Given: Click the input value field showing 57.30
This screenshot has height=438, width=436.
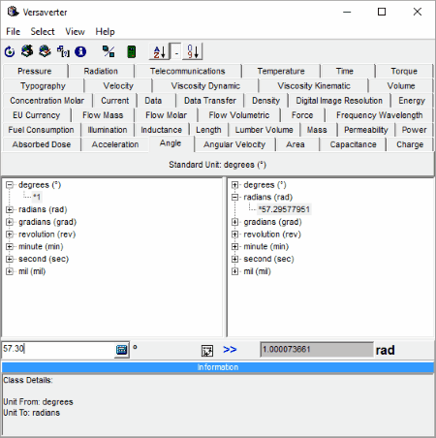Looking at the screenshot, I should pyautogui.click(x=58, y=349).
